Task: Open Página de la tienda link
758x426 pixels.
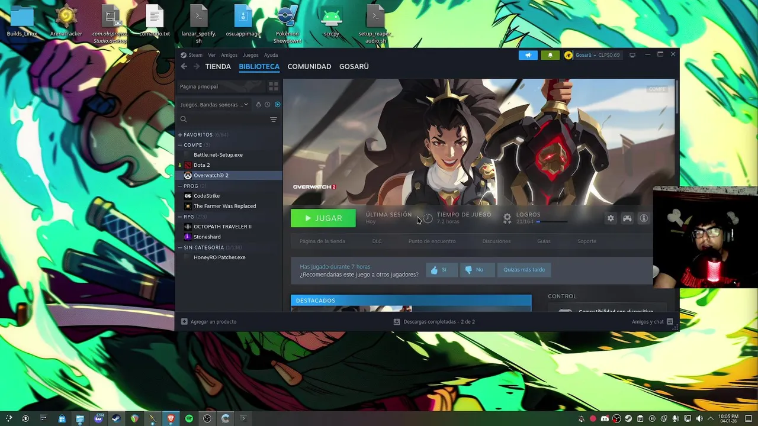Action: point(322,241)
